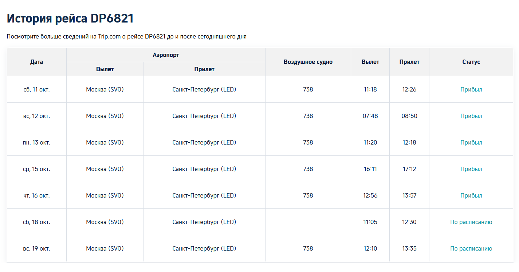
Task: Open the 'Прибыл' status for вс, 12 окт.
Action: tap(471, 116)
